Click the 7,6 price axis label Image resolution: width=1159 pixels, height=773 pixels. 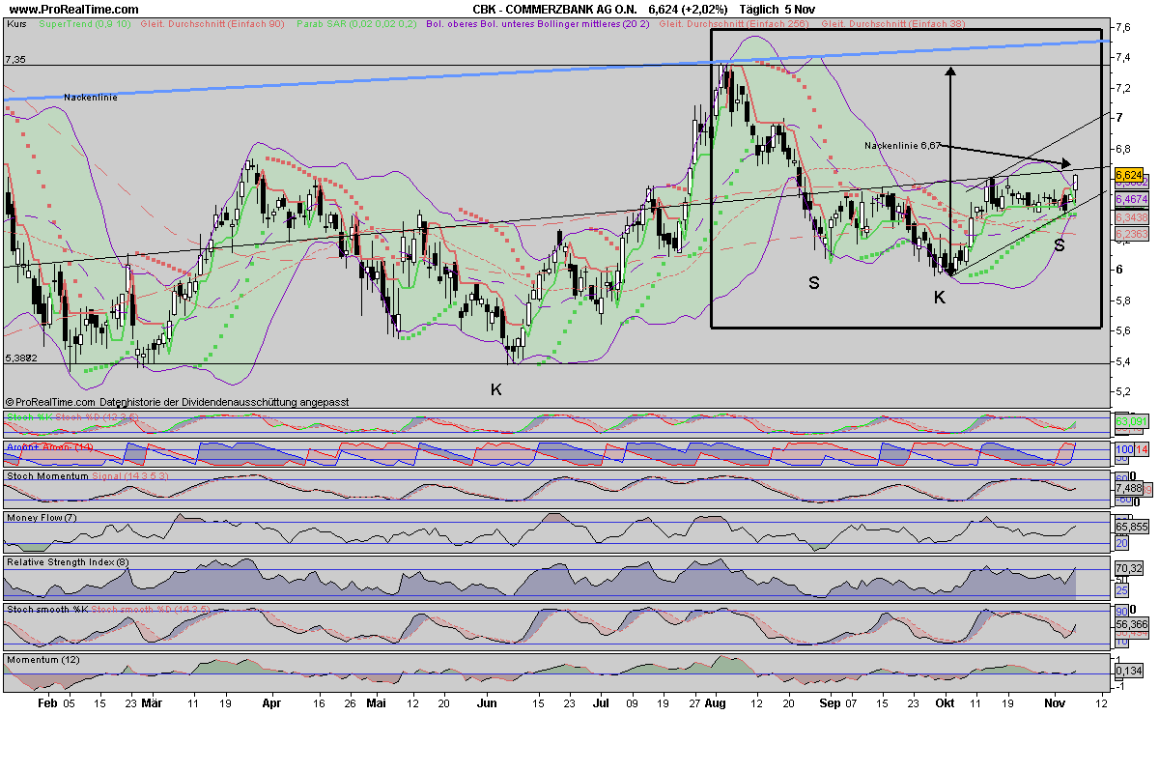coord(1123,27)
